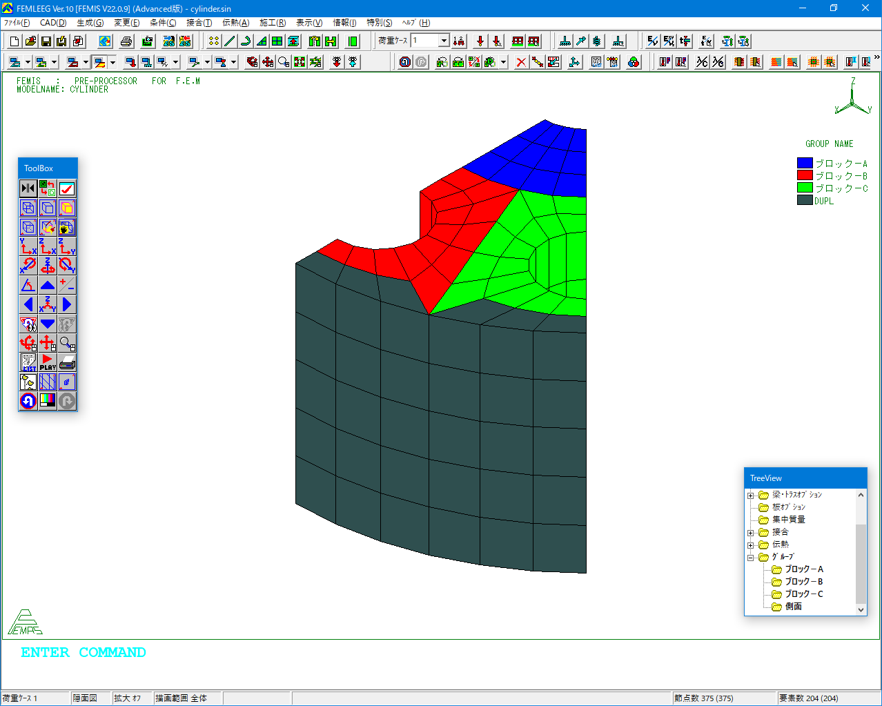Click the blue ブロック-A legend swatch
The height and width of the screenshot is (706, 882).
(805, 164)
